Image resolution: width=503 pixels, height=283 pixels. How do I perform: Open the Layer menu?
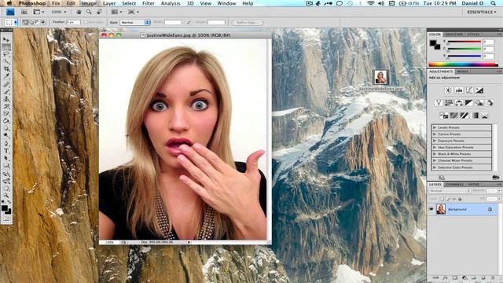[x=109, y=3]
